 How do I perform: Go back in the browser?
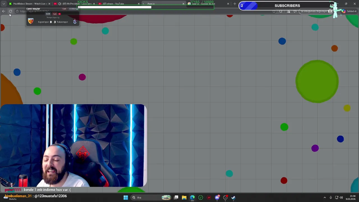(x=3, y=11)
